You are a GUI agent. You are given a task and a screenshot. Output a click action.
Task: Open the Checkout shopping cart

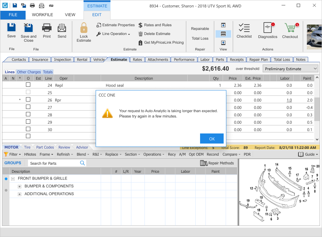tap(289, 30)
